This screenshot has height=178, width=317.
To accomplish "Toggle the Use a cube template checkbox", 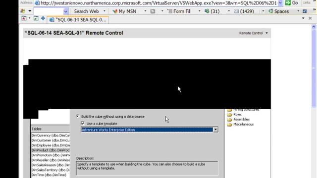I will pos(83,123).
